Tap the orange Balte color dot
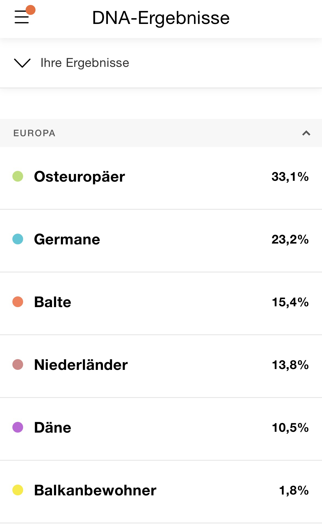Viewport: 322px width, 527px height. [18, 302]
